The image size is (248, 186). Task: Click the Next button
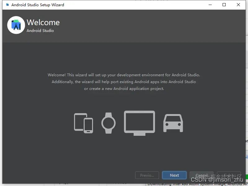(174, 175)
